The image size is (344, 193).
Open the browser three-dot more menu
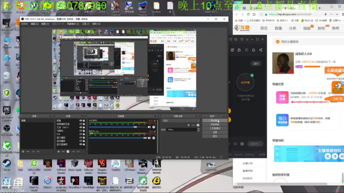pos(331,15)
